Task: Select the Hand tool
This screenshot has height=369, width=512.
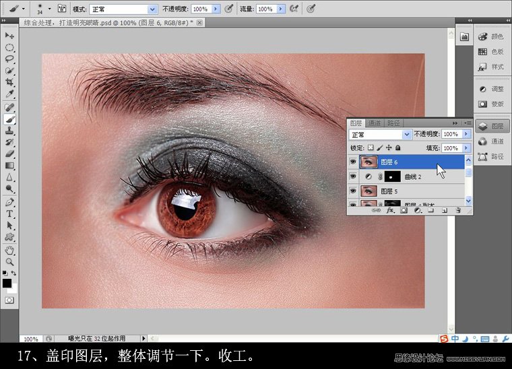Action: 9,250
